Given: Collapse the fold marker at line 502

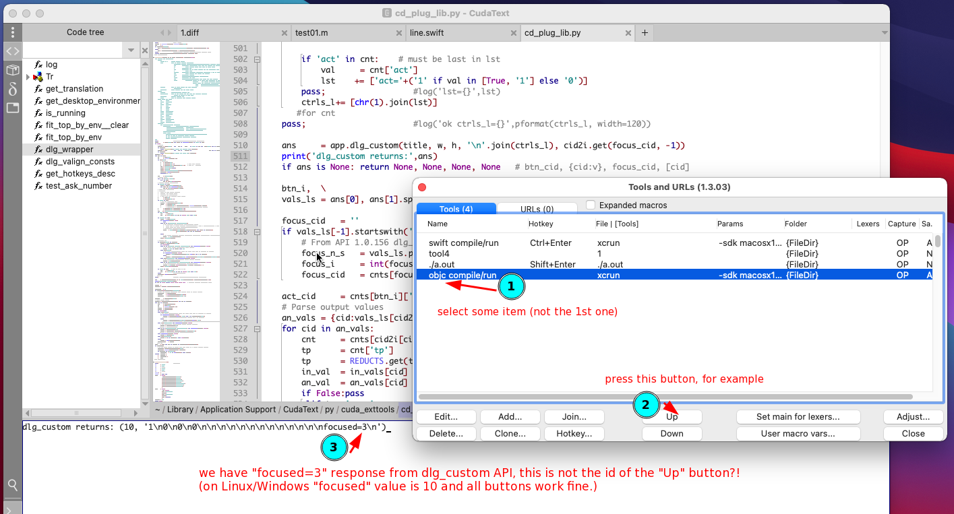Looking at the screenshot, I should (x=256, y=59).
